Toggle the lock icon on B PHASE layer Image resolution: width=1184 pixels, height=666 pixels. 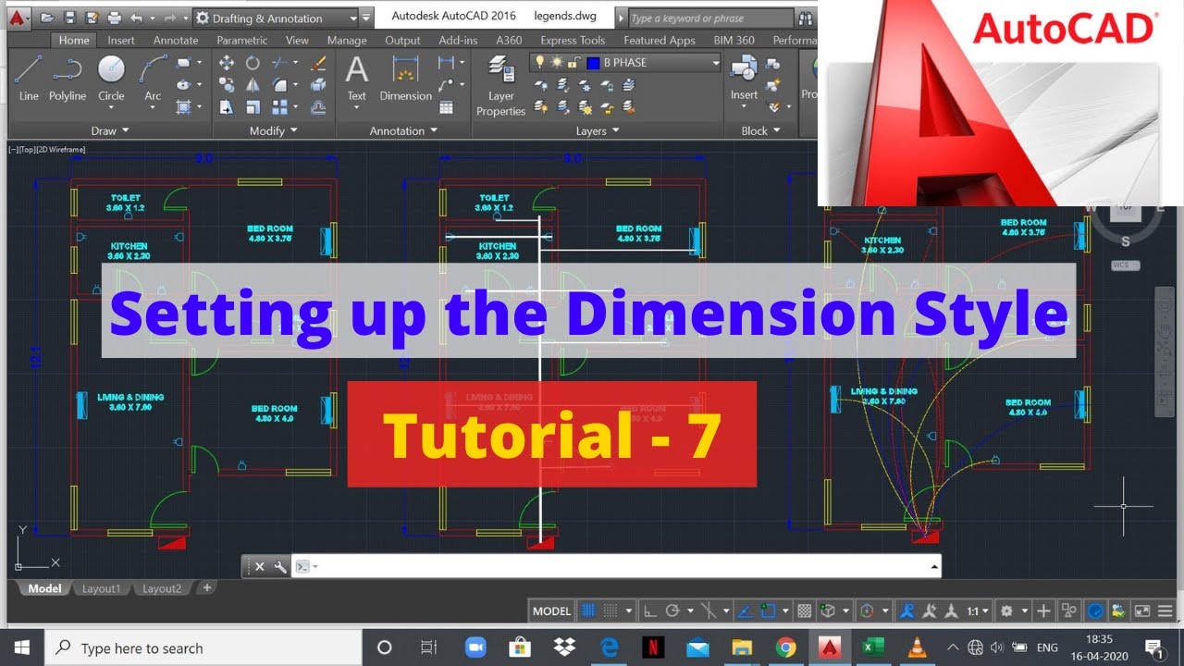click(573, 63)
